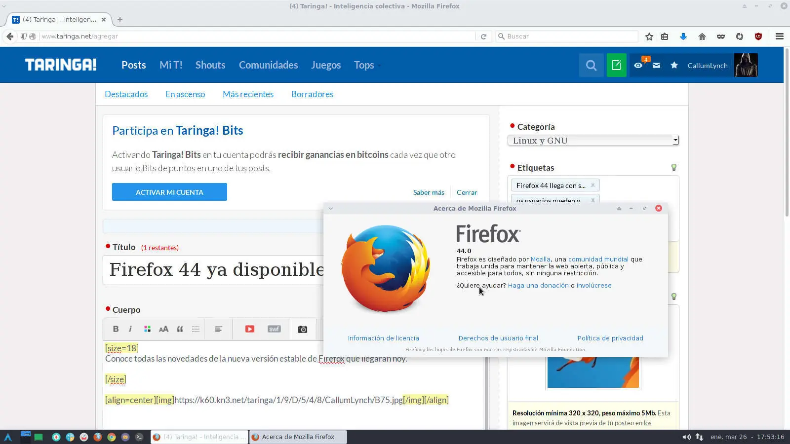Image resolution: width=790 pixels, height=444 pixels.
Task: Open the eye notifications badge in header
Action: pos(638,65)
